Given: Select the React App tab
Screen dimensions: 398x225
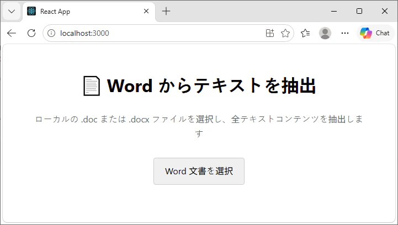Looking at the screenshot, I should [89, 12].
